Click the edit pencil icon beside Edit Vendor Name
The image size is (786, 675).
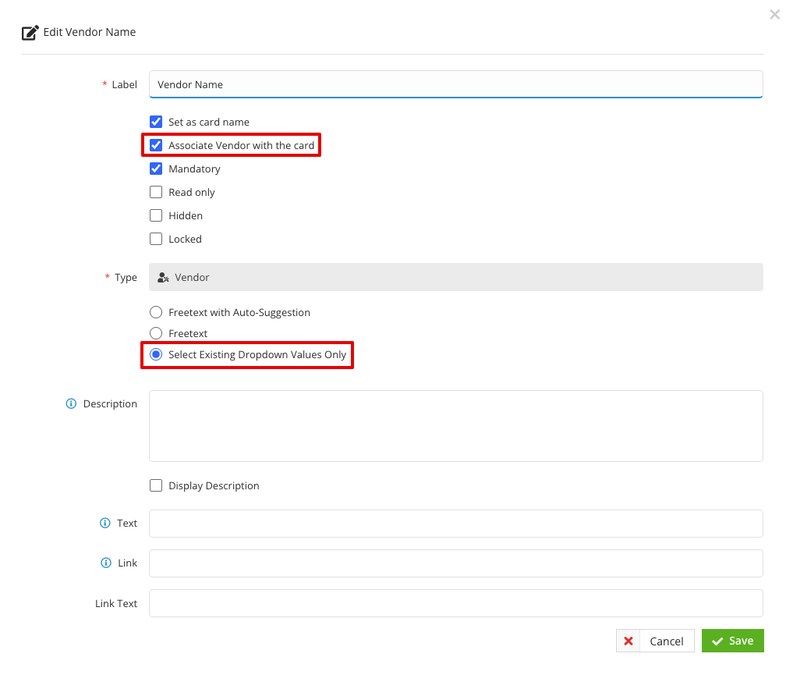[30, 32]
